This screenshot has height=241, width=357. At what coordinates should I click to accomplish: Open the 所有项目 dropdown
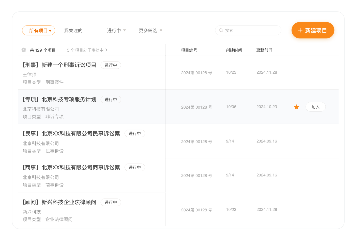coord(39,30)
